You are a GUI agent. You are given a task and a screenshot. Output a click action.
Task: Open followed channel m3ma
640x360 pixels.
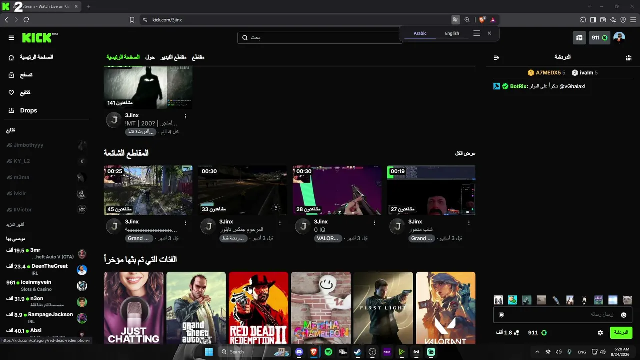pos(47,177)
